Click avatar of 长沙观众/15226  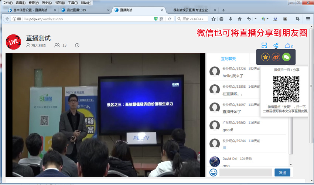click(215, 72)
